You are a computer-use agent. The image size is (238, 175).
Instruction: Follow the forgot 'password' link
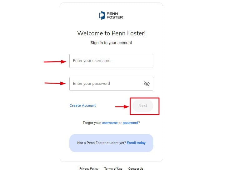tap(130, 123)
